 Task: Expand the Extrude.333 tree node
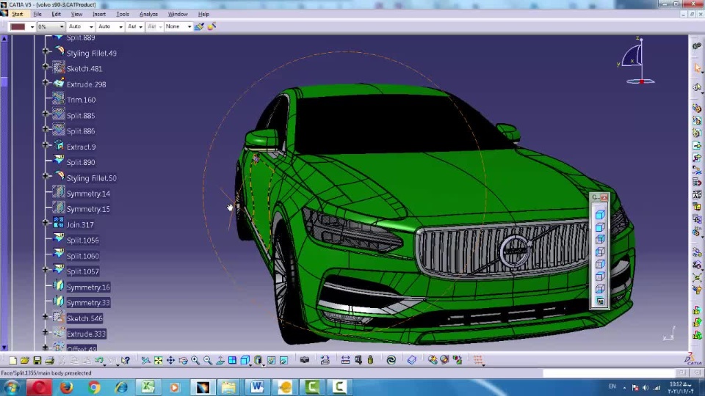point(46,332)
